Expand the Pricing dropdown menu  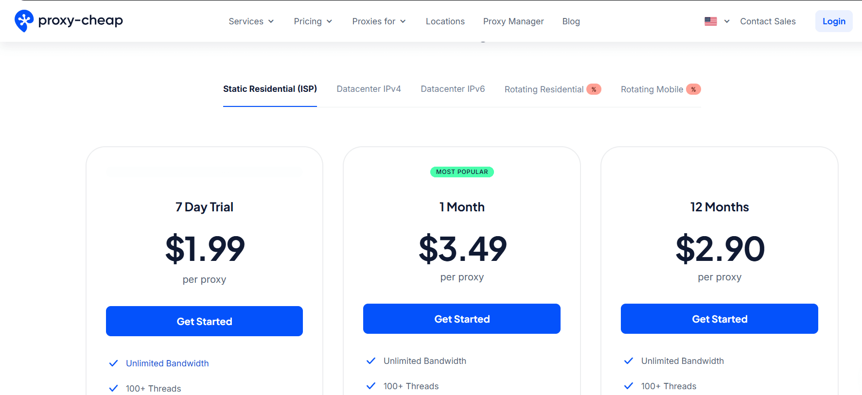click(313, 21)
